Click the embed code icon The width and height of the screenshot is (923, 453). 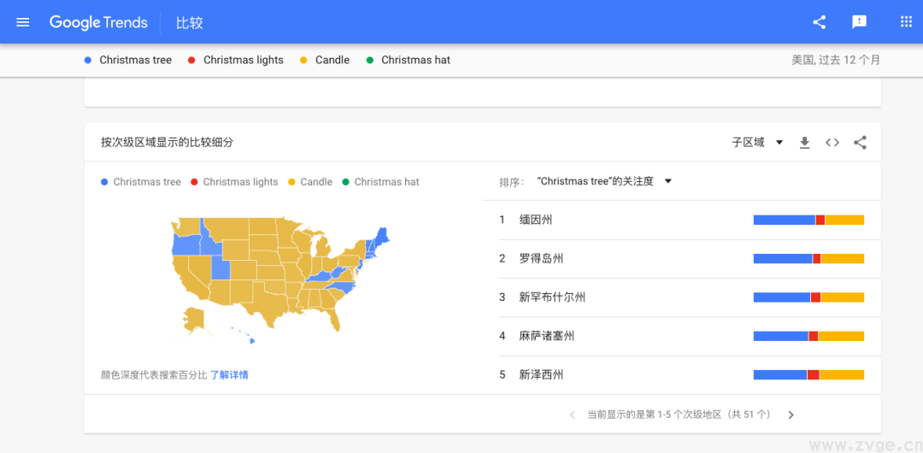point(832,143)
